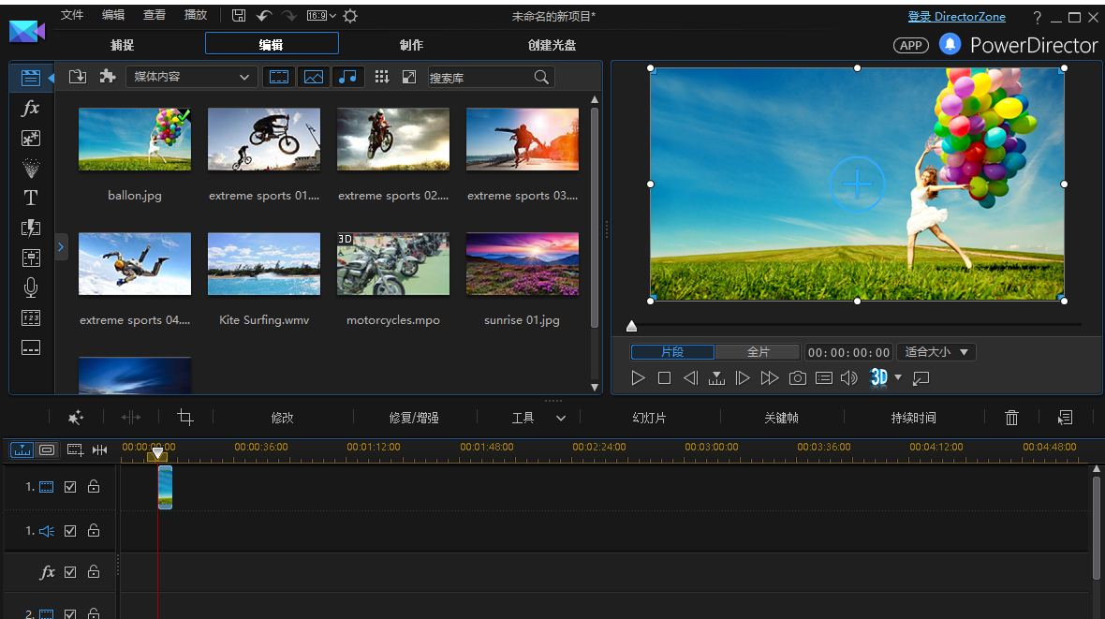Screen dimensions: 1105x619
Task: Delete selected clip with trash icon
Action: click(1011, 418)
